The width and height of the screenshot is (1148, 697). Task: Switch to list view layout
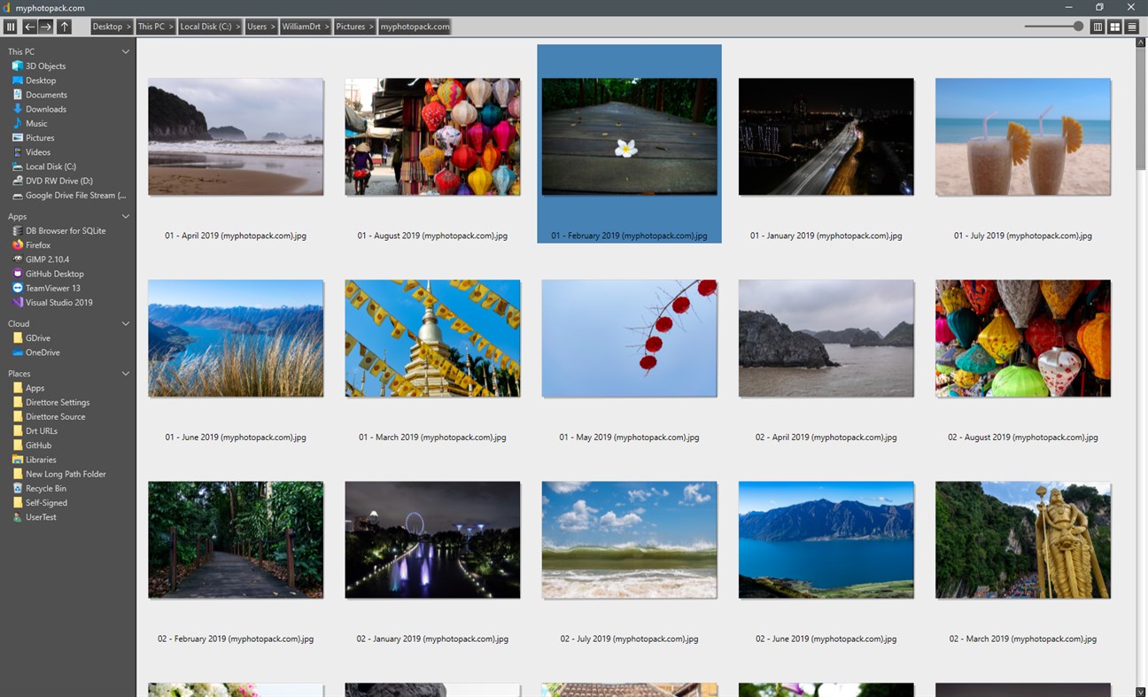coord(1131,26)
